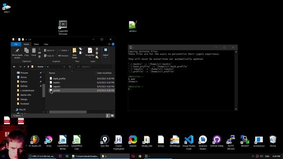Switch to OBS 27.2.4 taskbar window

click(42, 156)
